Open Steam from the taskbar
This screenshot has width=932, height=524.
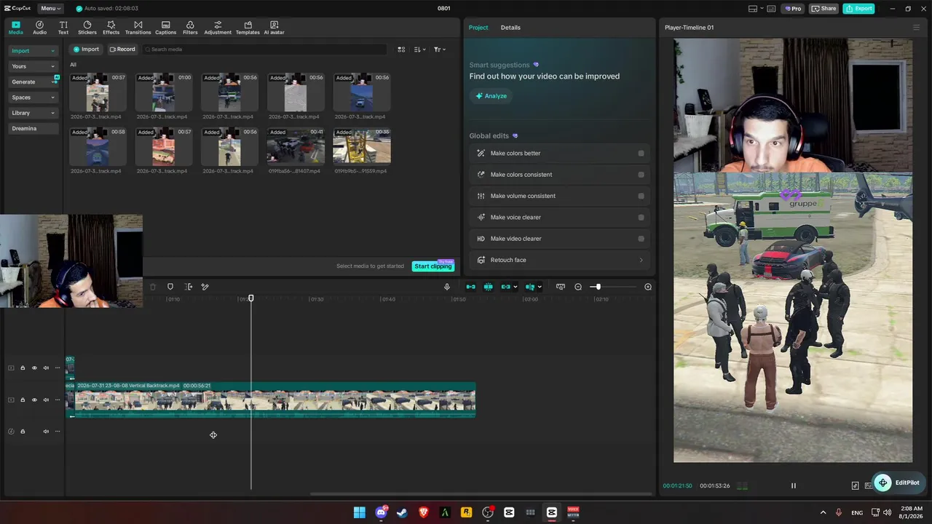pos(402,512)
